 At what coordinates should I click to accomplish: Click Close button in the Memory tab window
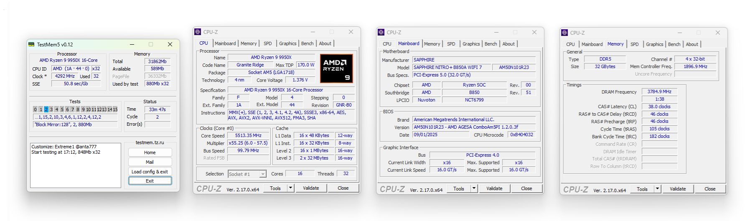pos(710,189)
